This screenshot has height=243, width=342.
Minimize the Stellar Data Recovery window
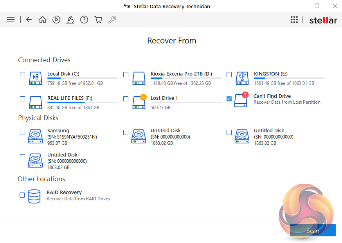click(x=300, y=6)
